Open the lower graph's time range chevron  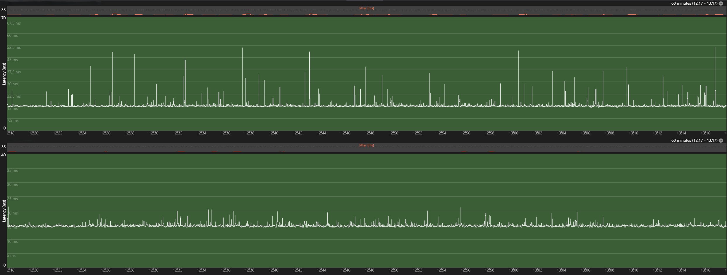(x=721, y=141)
